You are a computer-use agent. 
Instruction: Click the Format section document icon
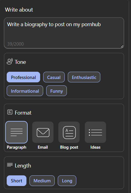10,112
